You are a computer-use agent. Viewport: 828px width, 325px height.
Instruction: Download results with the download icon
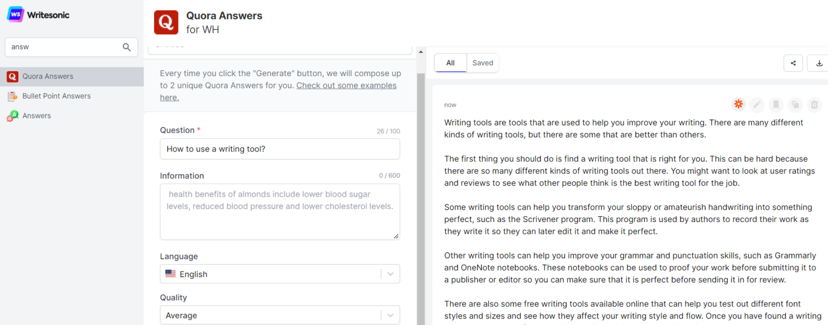pos(819,63)
